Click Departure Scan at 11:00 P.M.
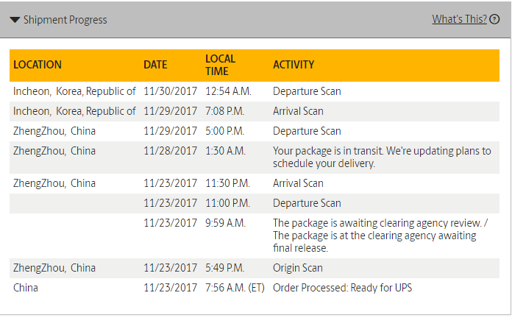Viewport: 512px width, 329px height. (307, 203)
